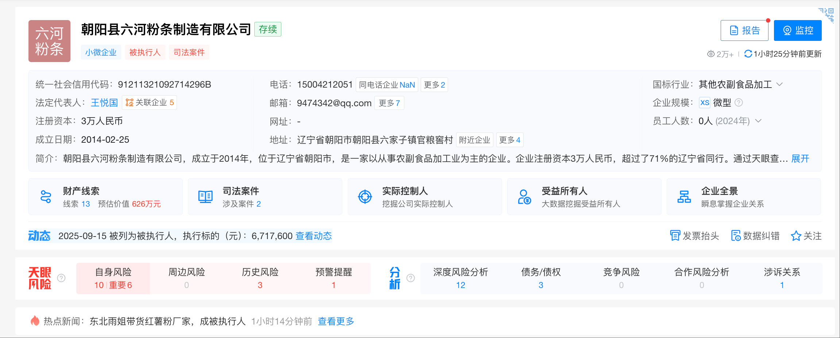Click the 热点新闻 flame icon

click(x=35, y=321)
